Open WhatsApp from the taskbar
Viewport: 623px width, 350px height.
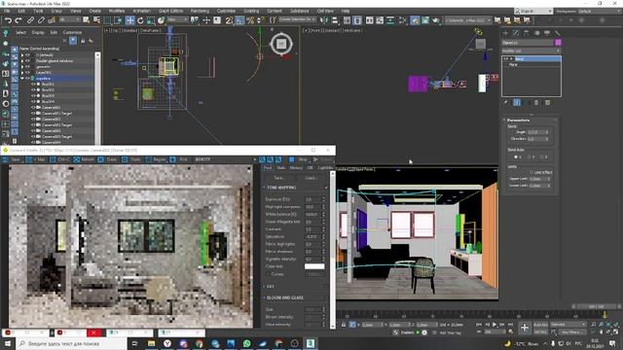click(x=246, y=343)
